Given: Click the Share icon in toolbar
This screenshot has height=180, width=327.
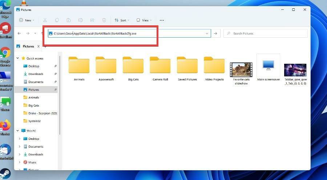Looking at the screenshot, I should pyautogui.click(x=92, y=20).
